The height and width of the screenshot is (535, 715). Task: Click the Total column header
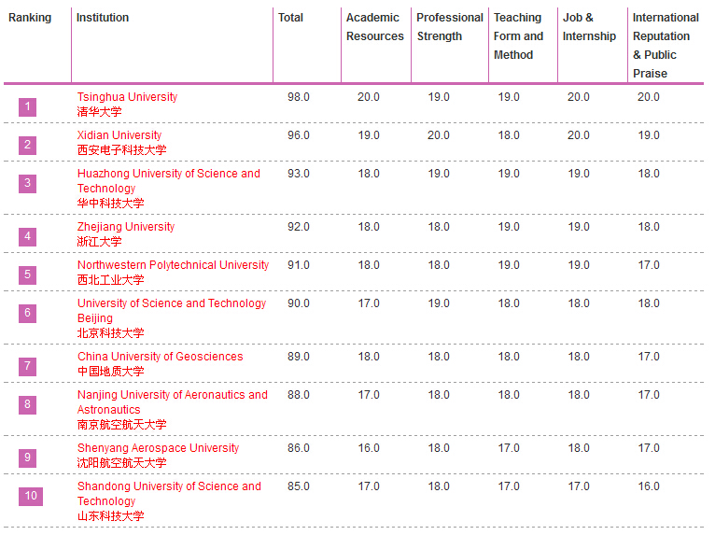(x=290, y=18)
